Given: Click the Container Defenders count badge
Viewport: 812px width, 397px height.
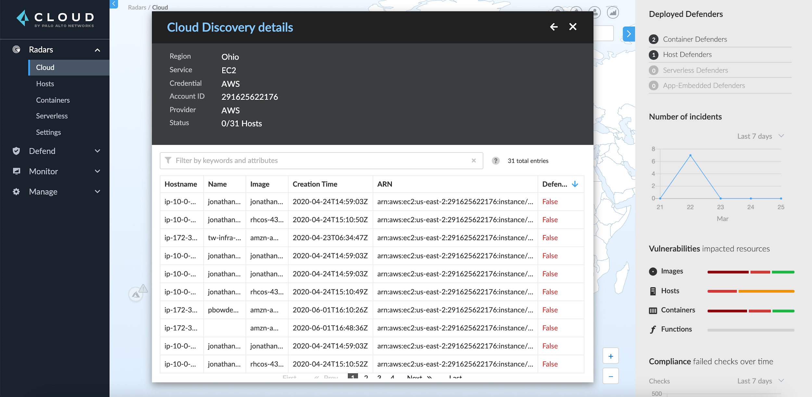Looking at the screenshot, I should [653, 40].
